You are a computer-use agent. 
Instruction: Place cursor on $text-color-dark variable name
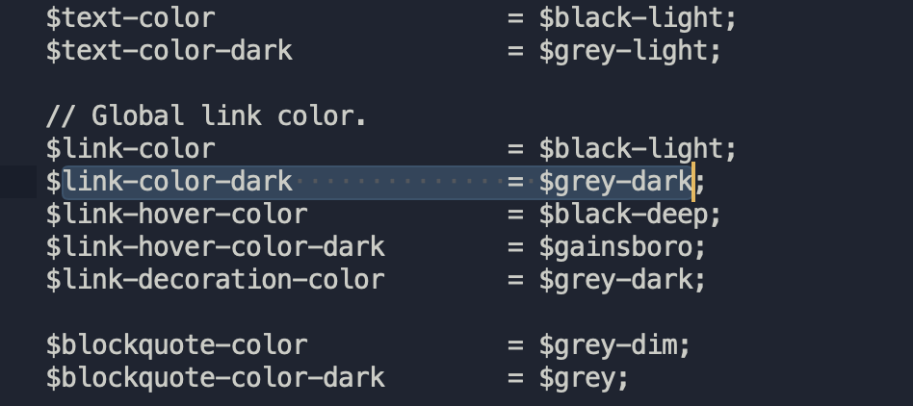(169, 50)
